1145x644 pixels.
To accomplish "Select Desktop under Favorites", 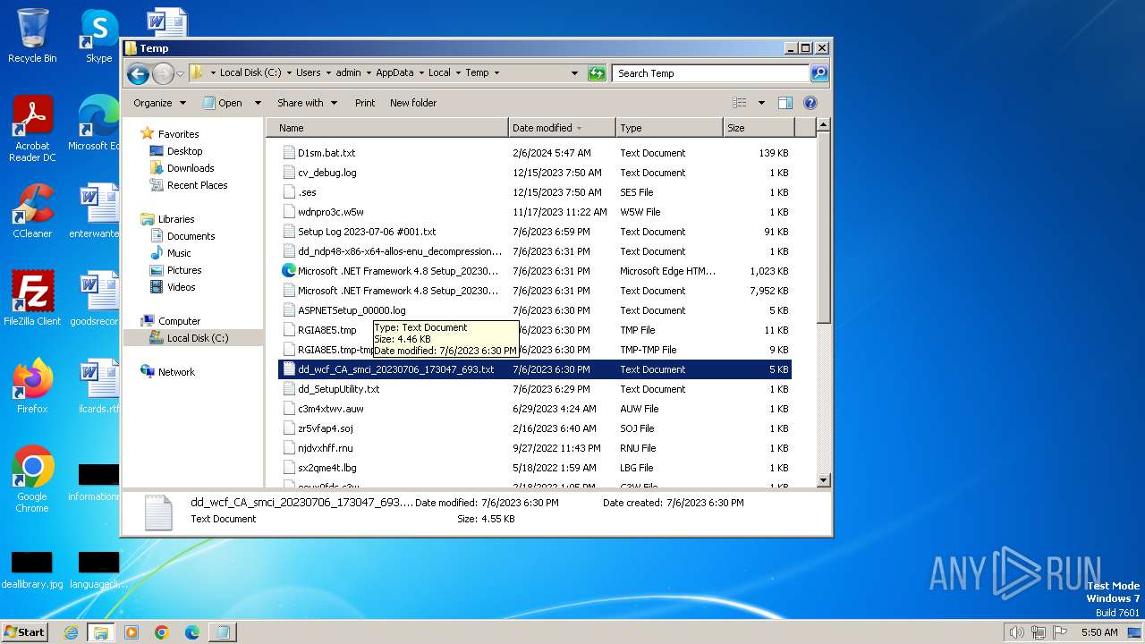I will pyautogui.click(x=184, y=151).
